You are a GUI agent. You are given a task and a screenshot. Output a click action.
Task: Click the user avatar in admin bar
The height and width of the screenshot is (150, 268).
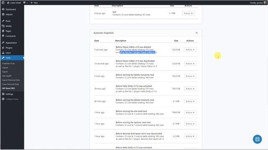pos(265,2)
